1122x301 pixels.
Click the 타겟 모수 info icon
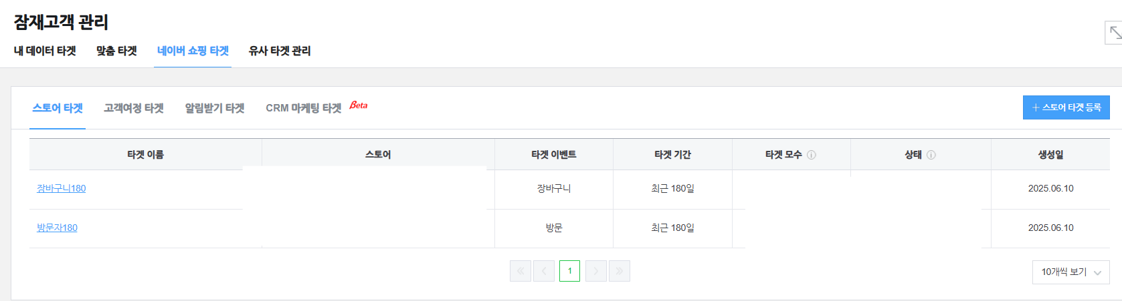click(x=811, y=155)
